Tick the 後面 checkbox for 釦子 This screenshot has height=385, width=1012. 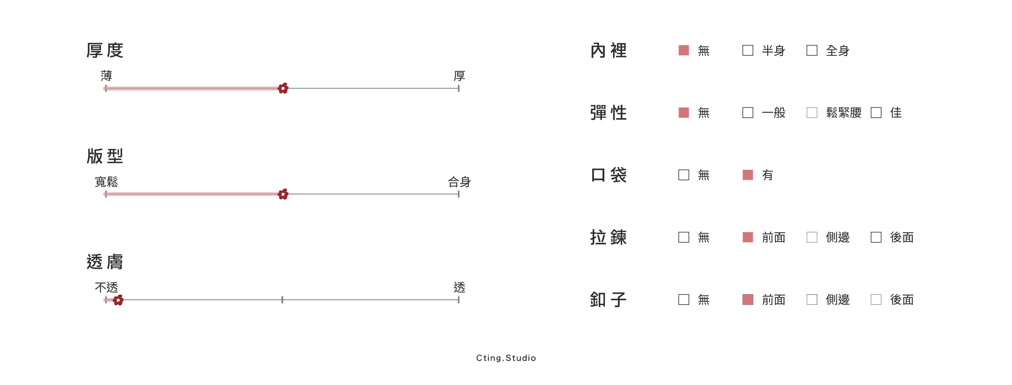tap(876, 300)
